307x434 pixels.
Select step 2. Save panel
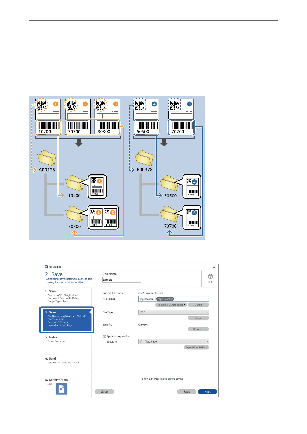click(67, 320)
